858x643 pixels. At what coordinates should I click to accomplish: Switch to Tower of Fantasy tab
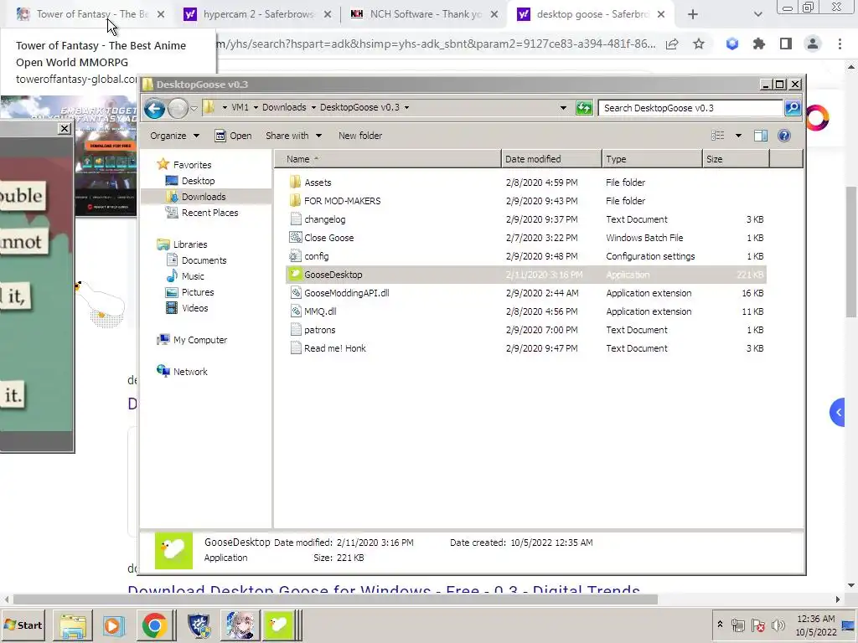pos(90,14)
